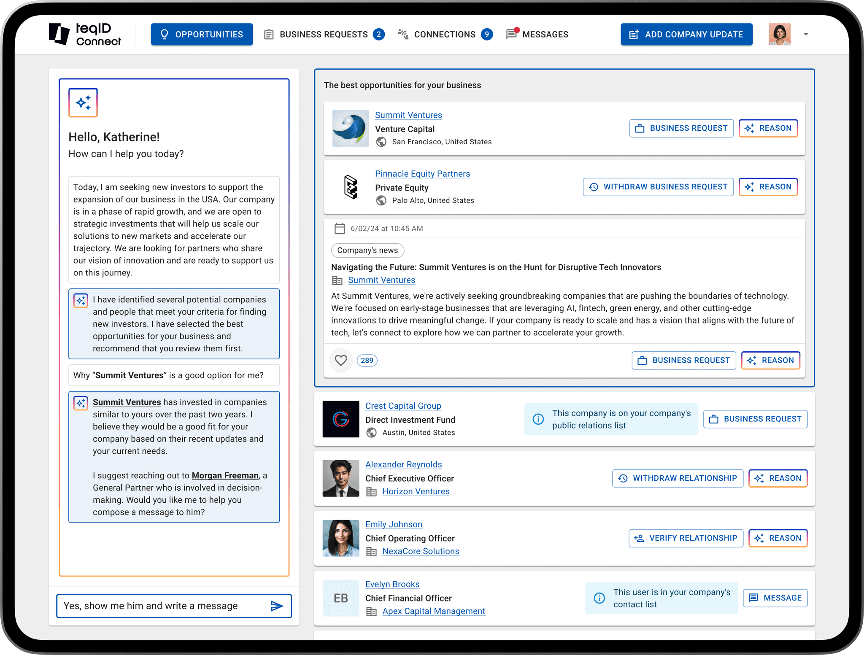864x655 pixels.
Task: Open Evelyn Brooks profile link
Action: pyautogui.click(x=392, y=584)
